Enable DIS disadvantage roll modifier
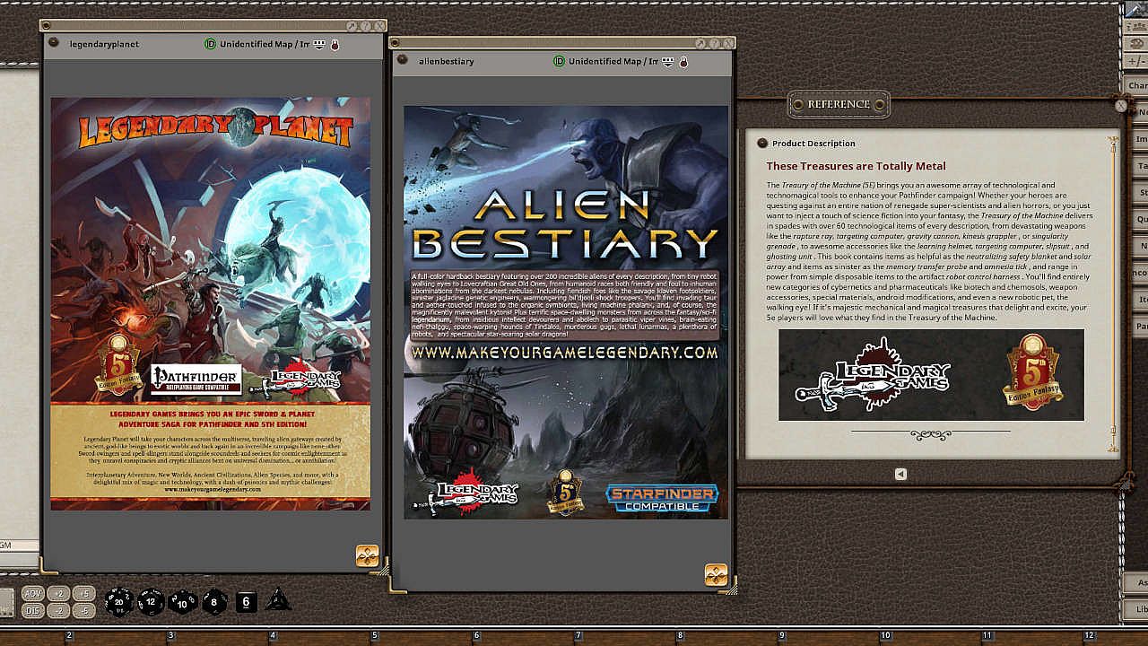Screen dimensions: 1148x646 [x=32, y=610]
